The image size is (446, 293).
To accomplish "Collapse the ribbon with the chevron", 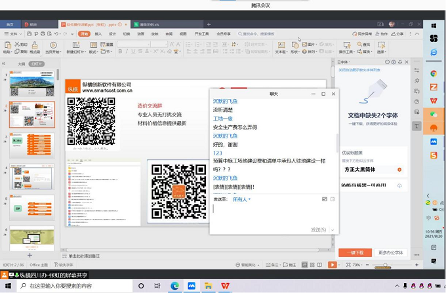I will tap(417, 34).
